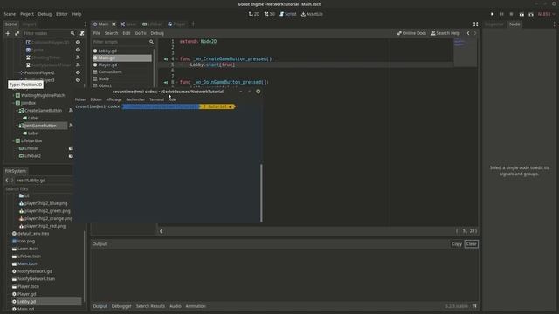Click the signal marker beside line 4
The height and width of the screenshot is (314, 559).
click(166, 59)
